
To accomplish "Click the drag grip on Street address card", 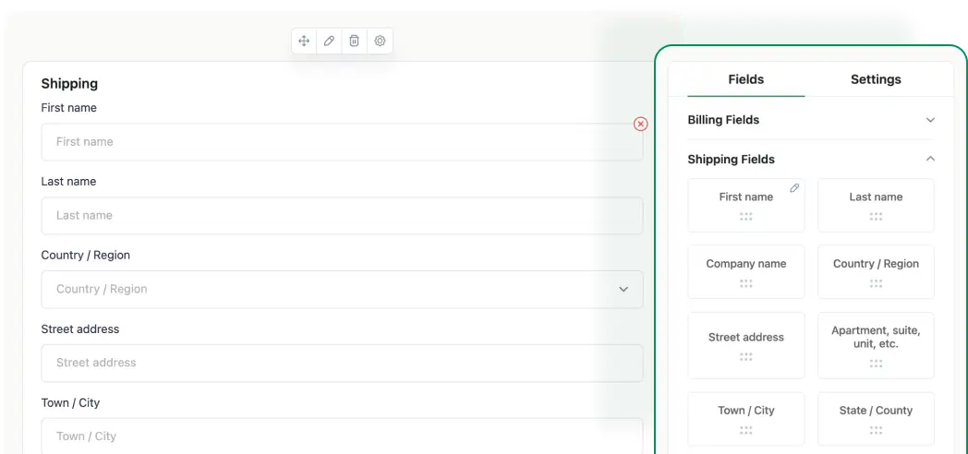I will click(x=745, y=357).
